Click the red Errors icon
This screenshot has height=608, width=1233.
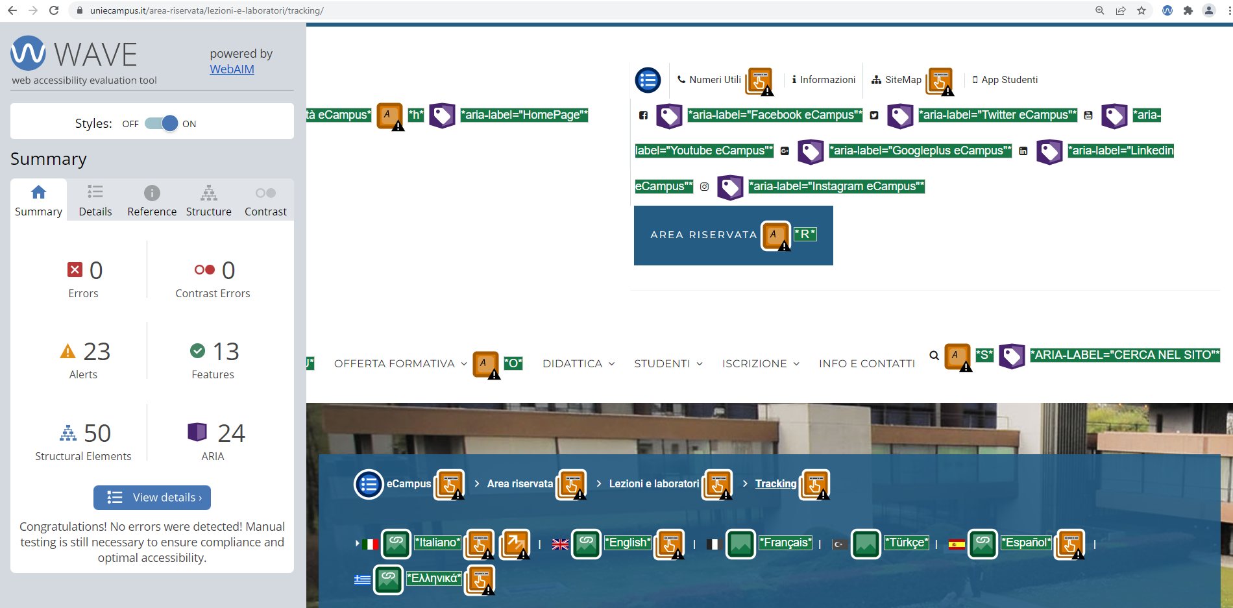75,269
